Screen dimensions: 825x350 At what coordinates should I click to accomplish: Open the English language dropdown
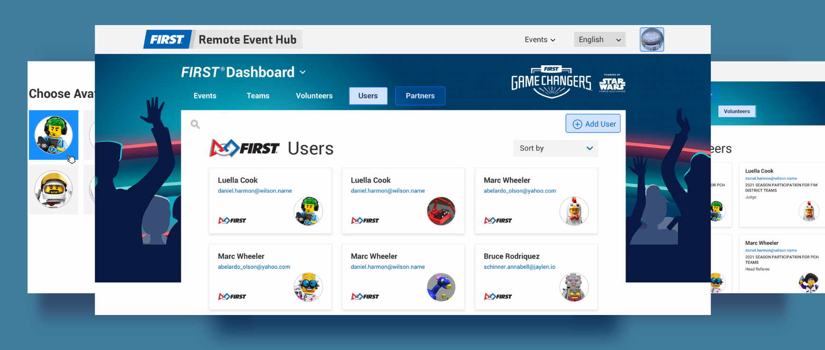[x=599, y=40]
